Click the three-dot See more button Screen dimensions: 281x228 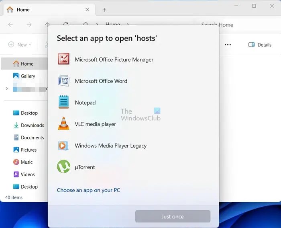click(x=228, y=45)
